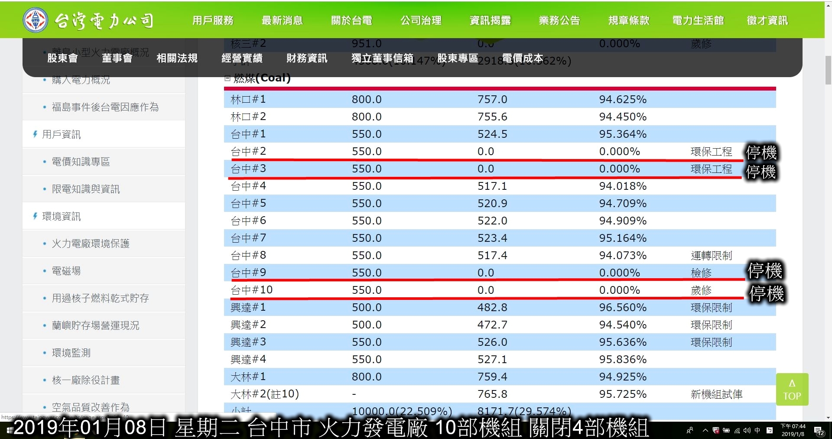Select 財務資訊 in the submenu
Image resolution: width=832 pixels, height=439 pixels.
[x=307, y=58]
